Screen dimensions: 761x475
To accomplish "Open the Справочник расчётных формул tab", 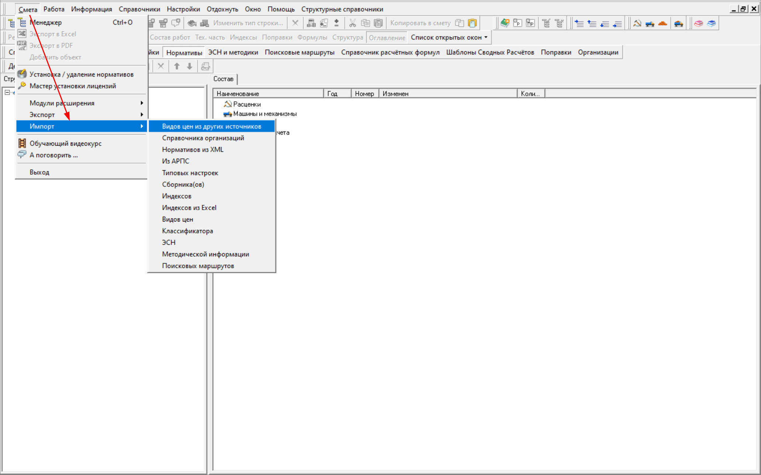I will 390,52.
